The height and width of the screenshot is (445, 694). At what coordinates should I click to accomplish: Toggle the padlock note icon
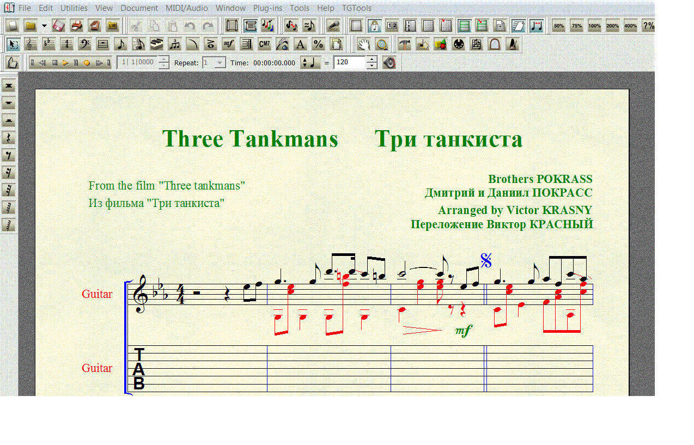[374, 25]
